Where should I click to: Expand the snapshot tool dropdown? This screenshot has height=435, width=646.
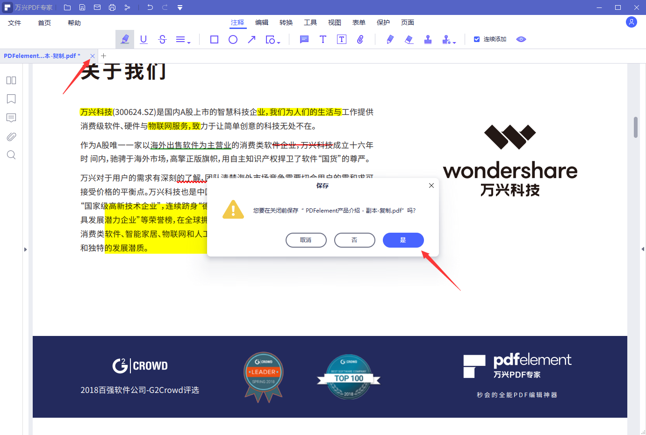coord(278,42)
